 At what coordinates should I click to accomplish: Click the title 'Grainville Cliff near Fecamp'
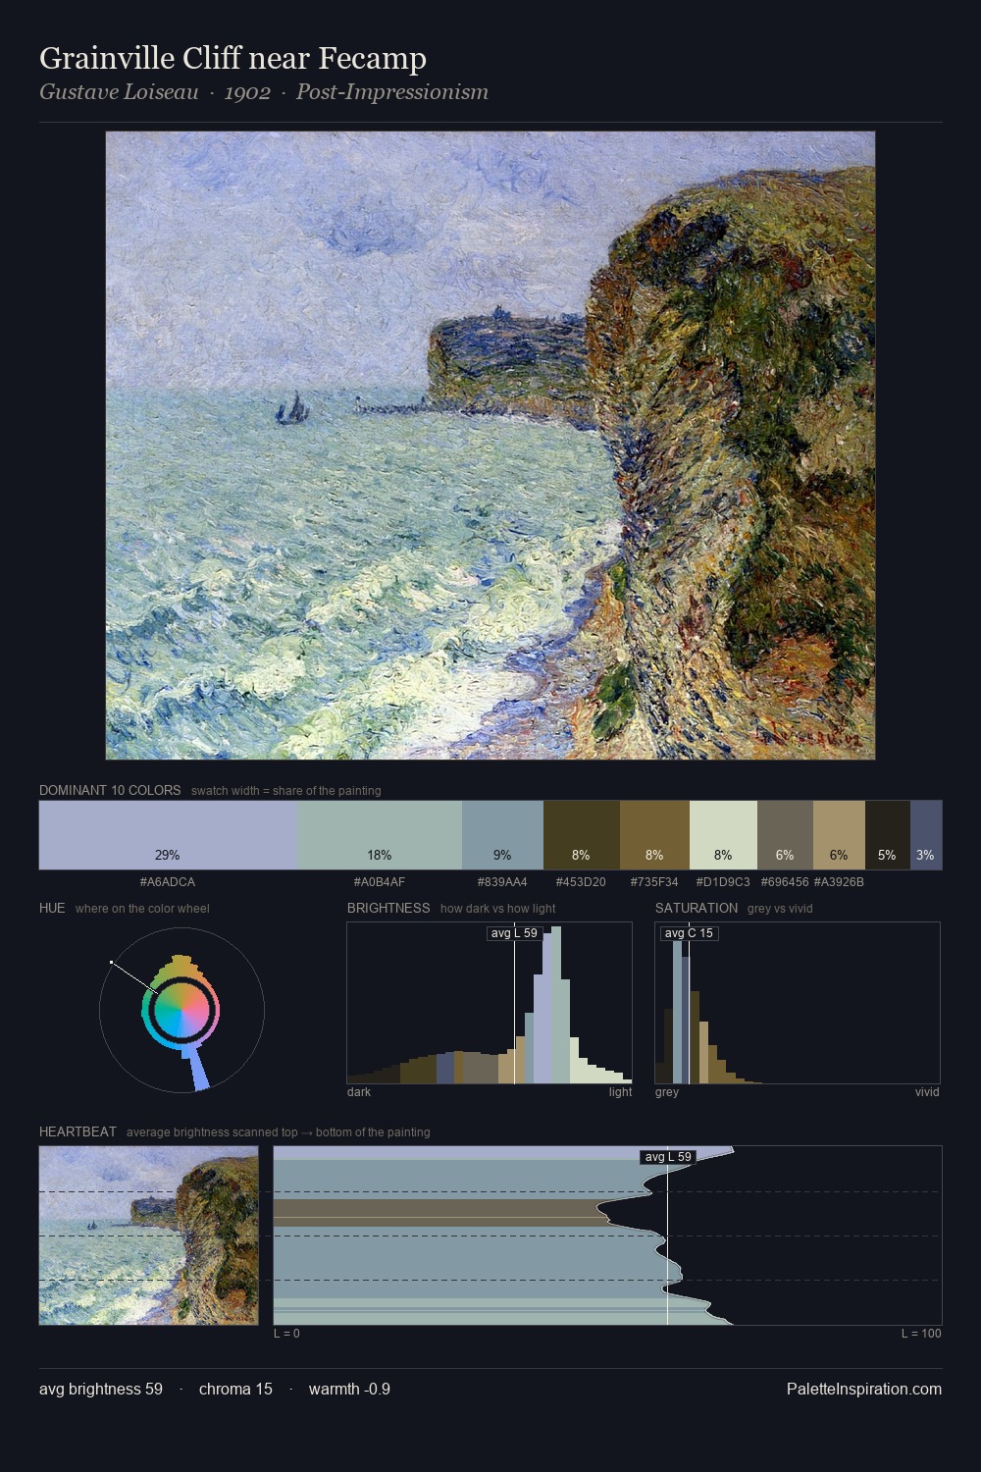coord(232,59)
